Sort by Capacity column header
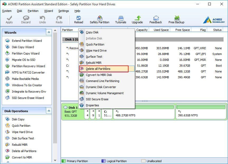This screenshot has height=164, width=228. 142,30
